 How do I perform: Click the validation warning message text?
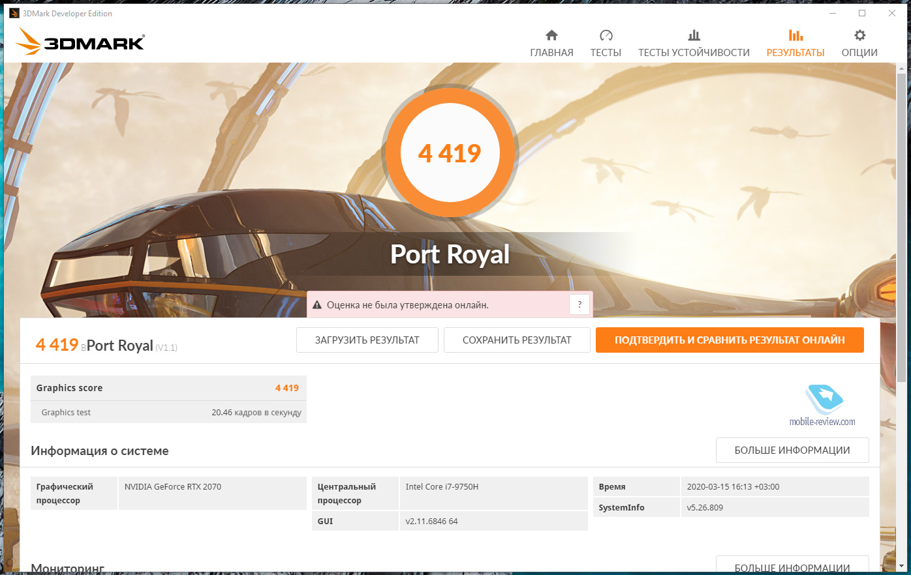coord(407,305)
